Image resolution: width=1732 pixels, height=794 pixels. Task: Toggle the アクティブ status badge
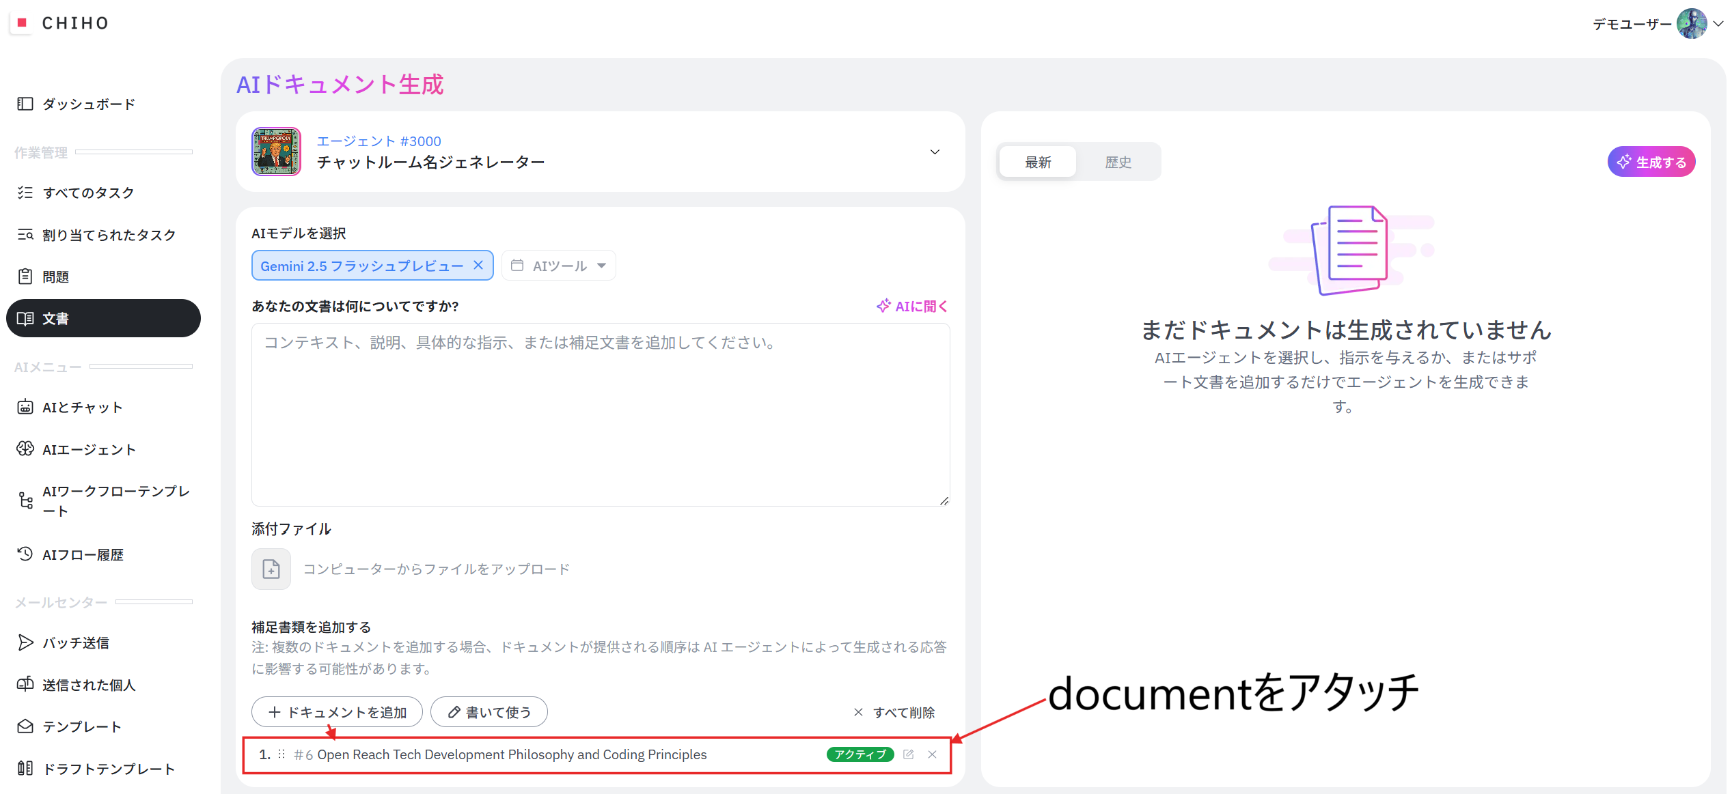(x=860, y=754)
